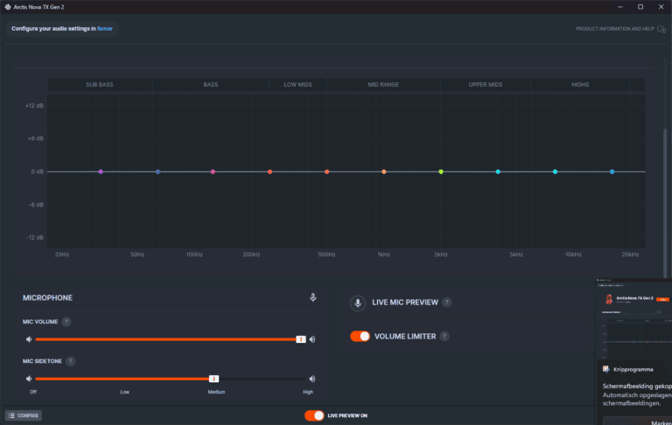Select the SUB BASS equalizer band header
Image resolution: width=672 pixels, height=425 pixels.
coord(99,85)
